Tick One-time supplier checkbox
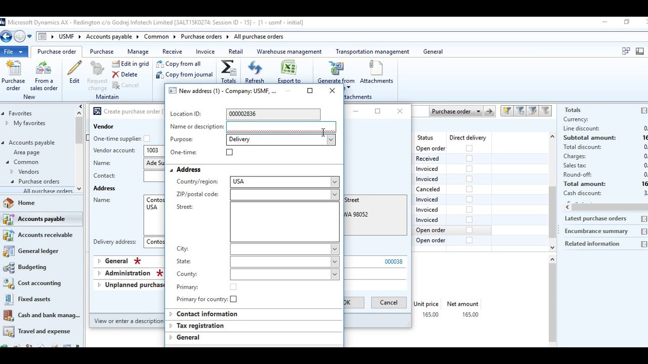 [x=147, y=139]
